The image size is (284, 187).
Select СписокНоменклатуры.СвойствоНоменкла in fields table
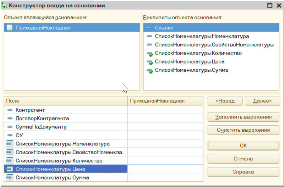click(x=66, y=152)
